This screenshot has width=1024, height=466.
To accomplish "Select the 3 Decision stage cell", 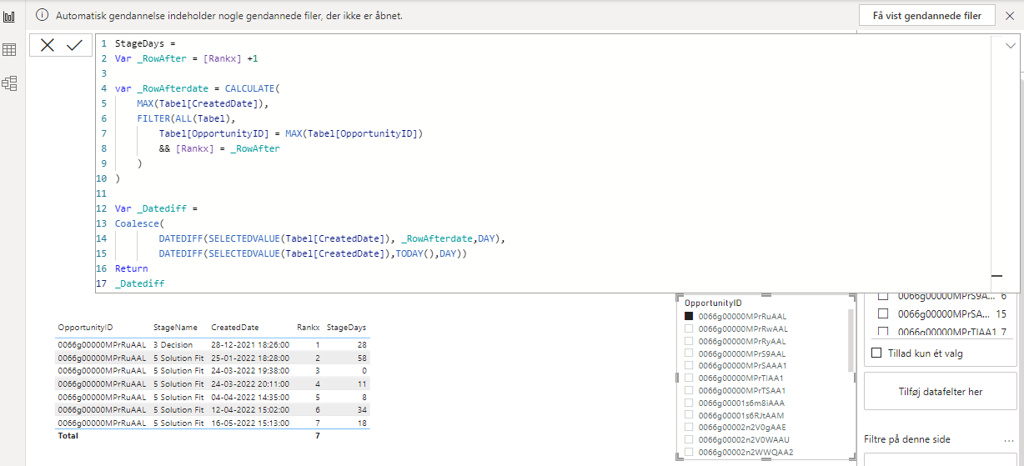I will [173, 344].
